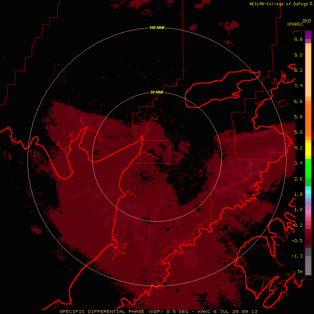Click the cyan segment of color bar
The height and width of the screenshot is (314, 314).
(x=308, y=192)
